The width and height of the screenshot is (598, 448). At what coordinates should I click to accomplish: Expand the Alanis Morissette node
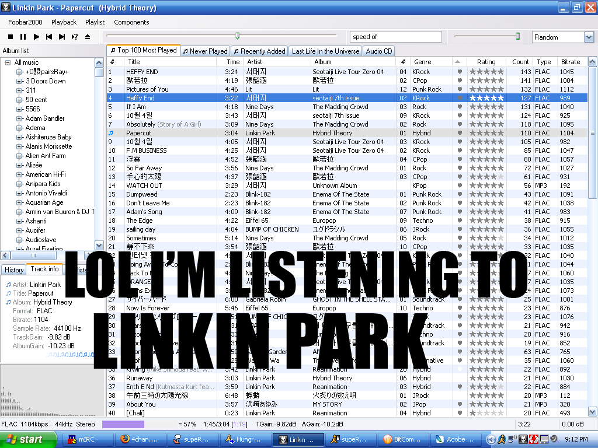tap(19, 146)
